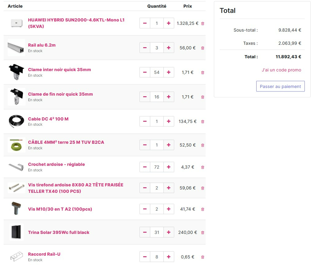View Crochet ardoise - réglable product
The width and height of the screenshot is (326, 267).
click(57, 164)
